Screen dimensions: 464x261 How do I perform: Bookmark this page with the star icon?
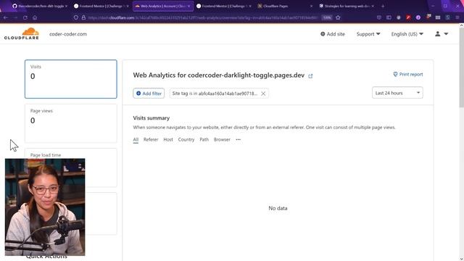(x=338, y=17)
